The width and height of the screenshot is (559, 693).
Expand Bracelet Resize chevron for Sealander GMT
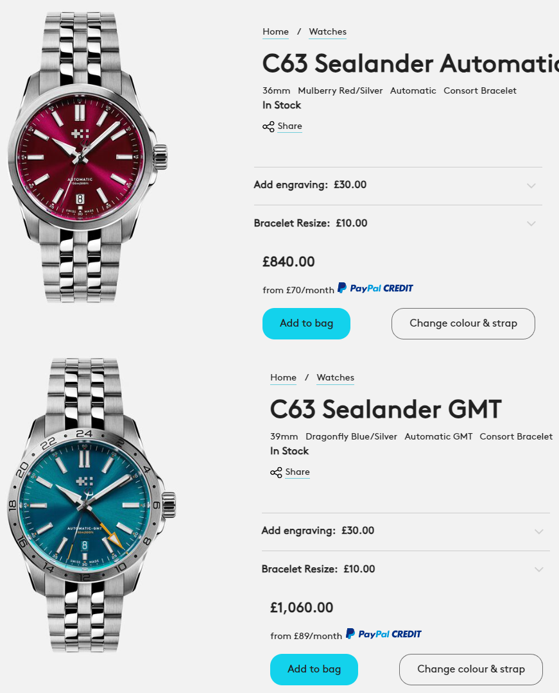[538, 570]
